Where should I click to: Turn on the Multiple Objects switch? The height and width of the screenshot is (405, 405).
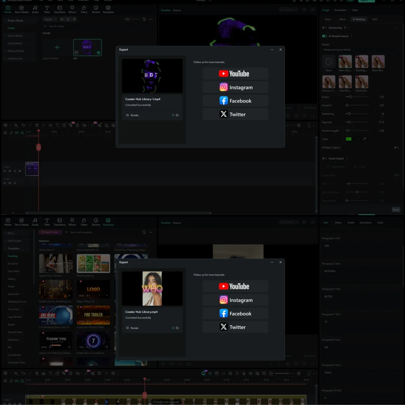coord(396,147)
